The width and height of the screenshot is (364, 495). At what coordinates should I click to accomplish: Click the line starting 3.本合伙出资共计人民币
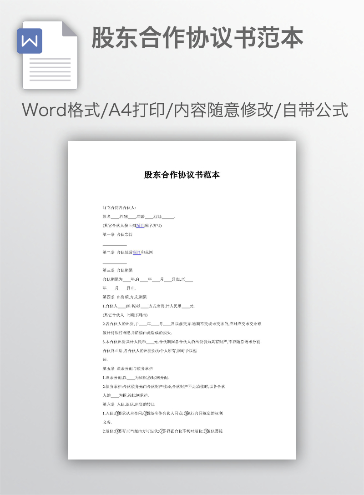click(x=182, y=342)
